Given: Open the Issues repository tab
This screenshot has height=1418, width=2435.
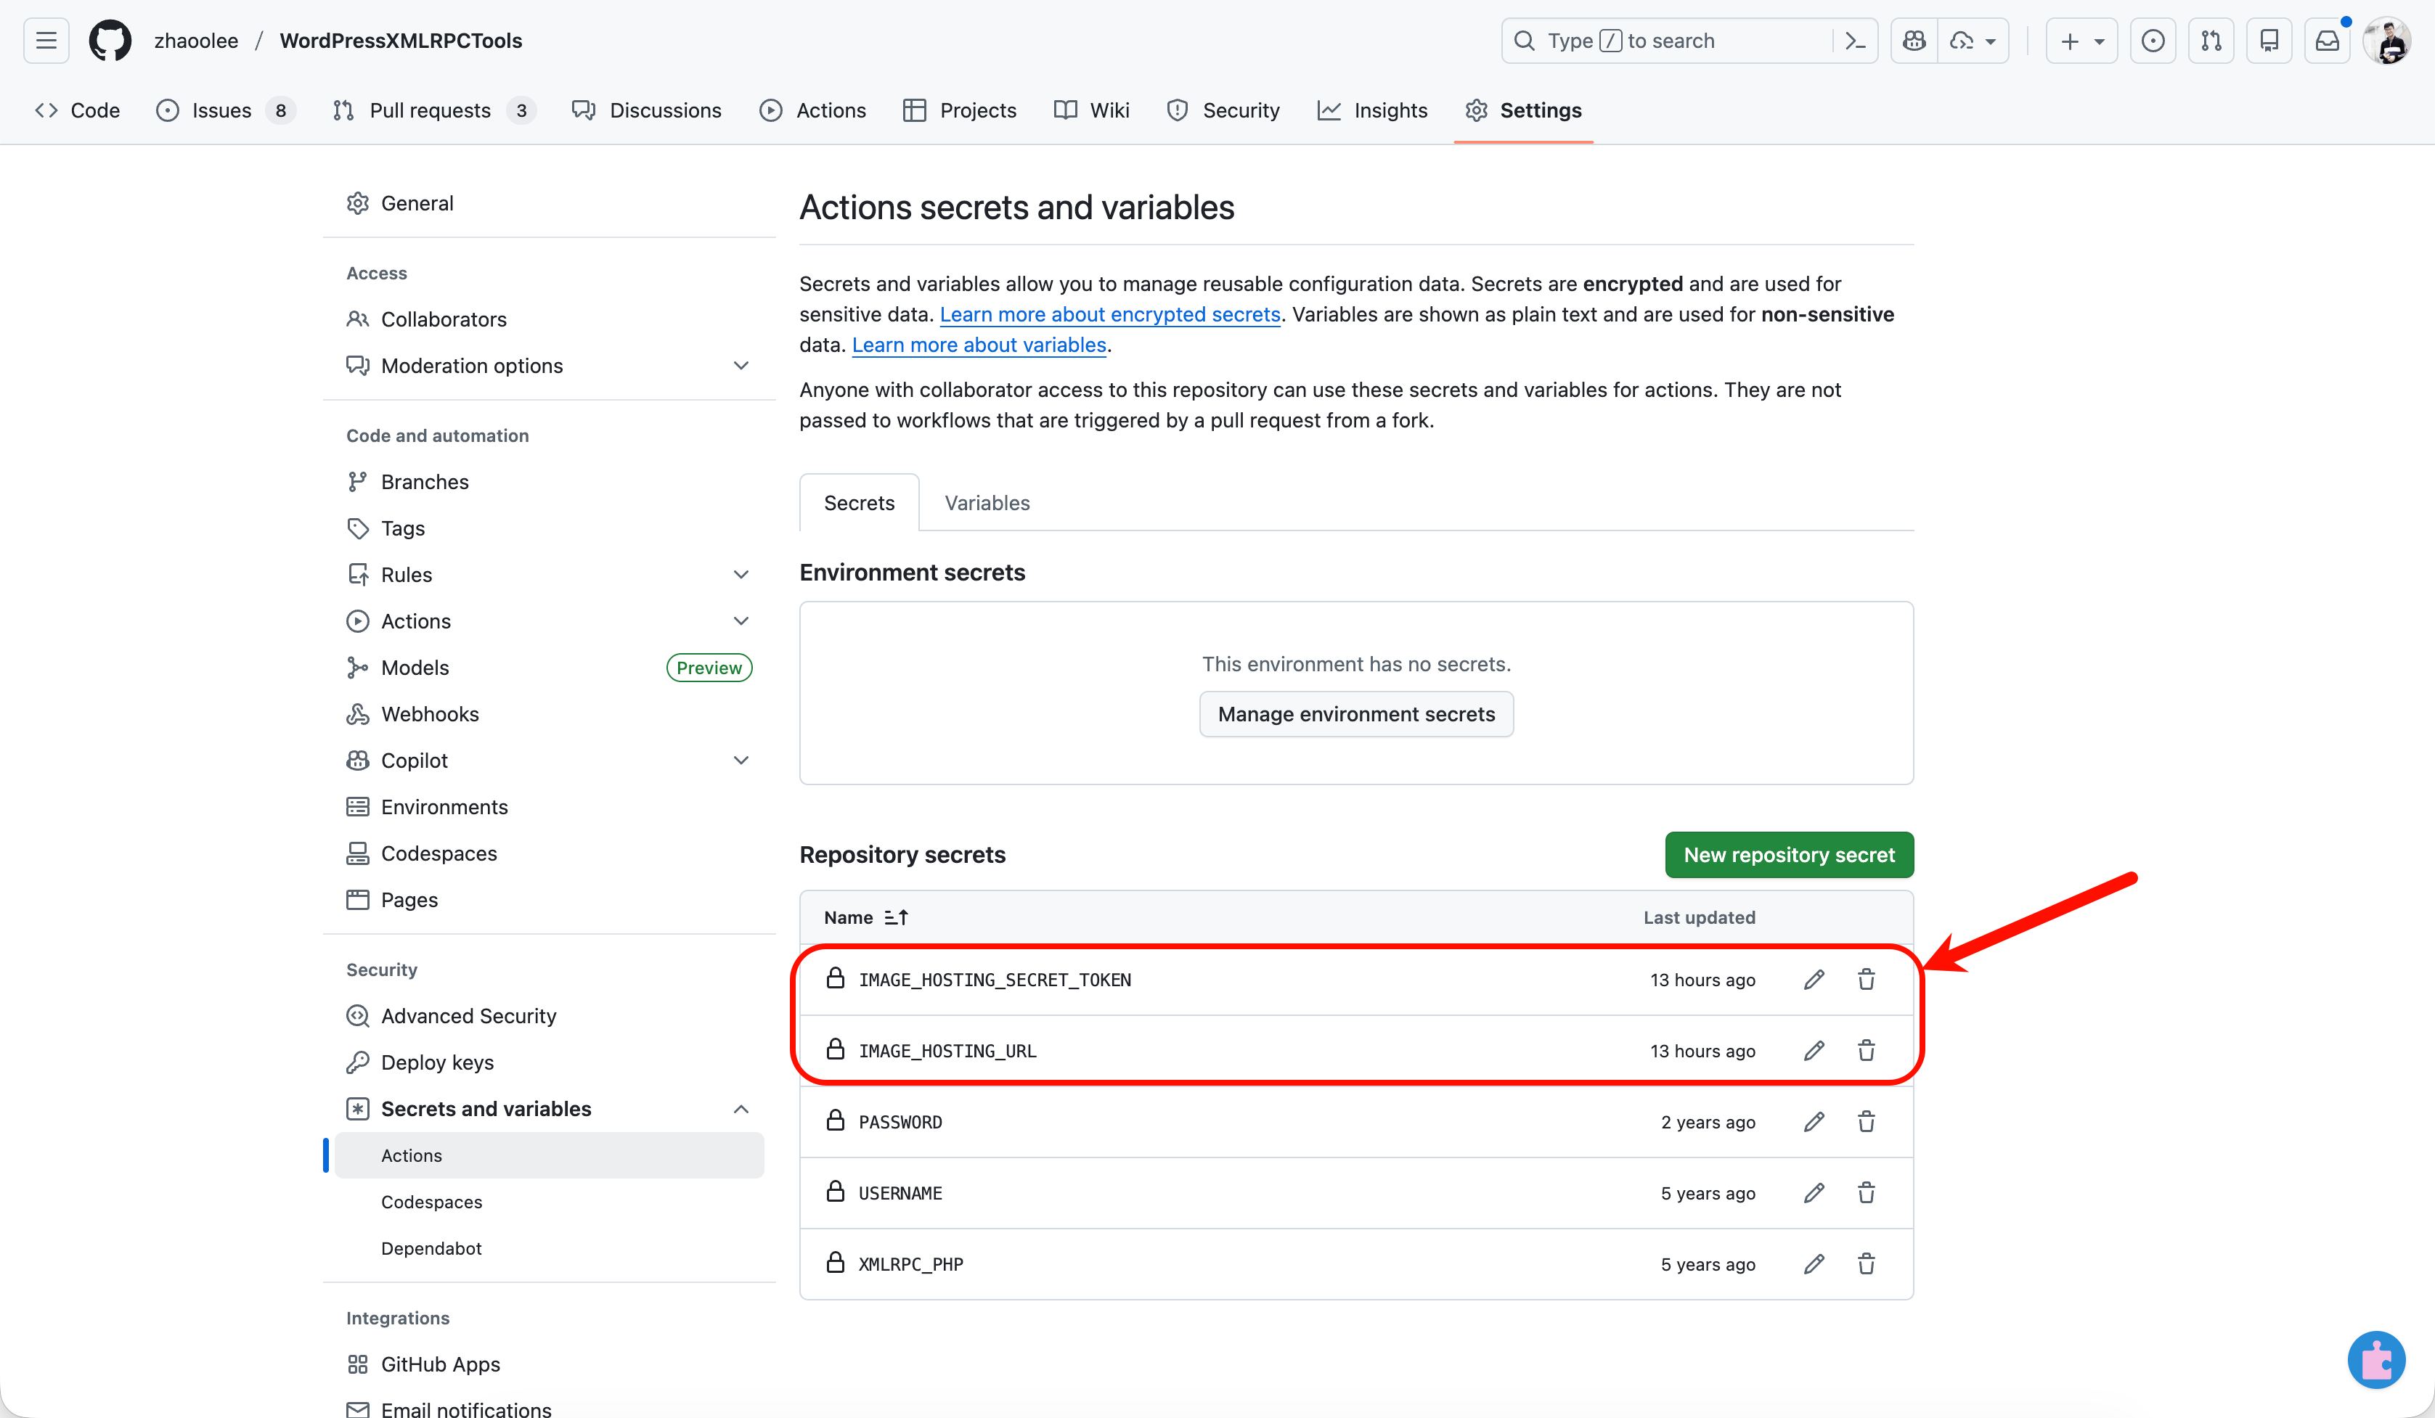Looking at the screenshot, I should [x=224, y=110].
